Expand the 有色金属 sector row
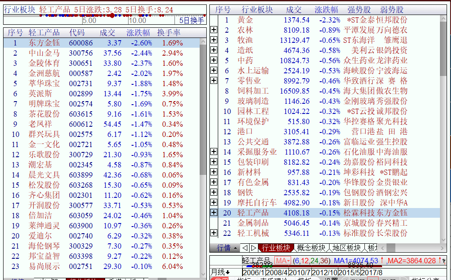This screenshot has height=280, width=451. click(214, 182)
